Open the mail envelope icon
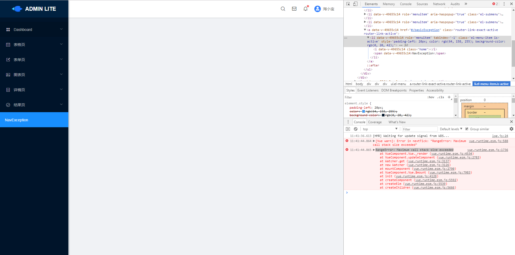 [x=294, y=9]
